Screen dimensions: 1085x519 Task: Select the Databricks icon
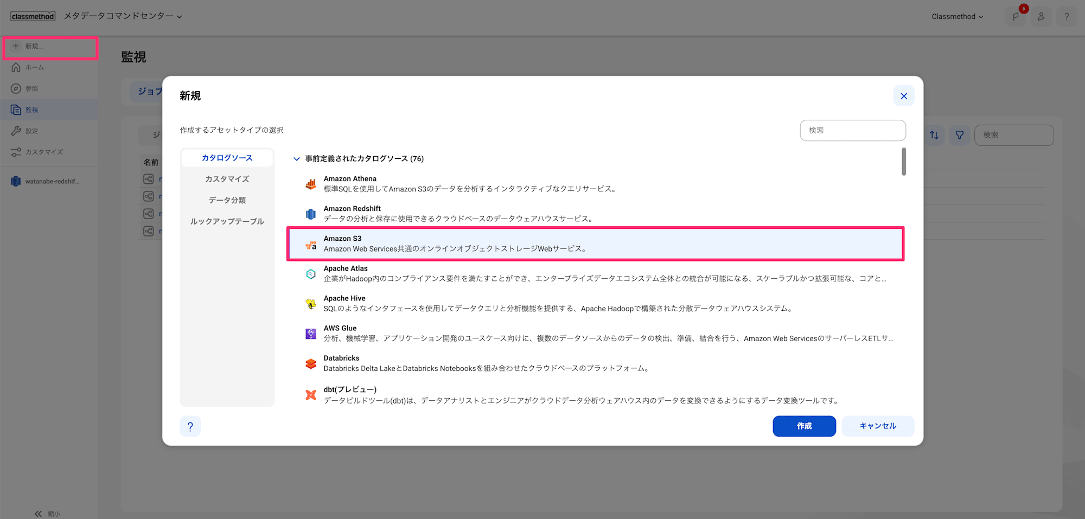pyautogui.click(x=311, y=363)
